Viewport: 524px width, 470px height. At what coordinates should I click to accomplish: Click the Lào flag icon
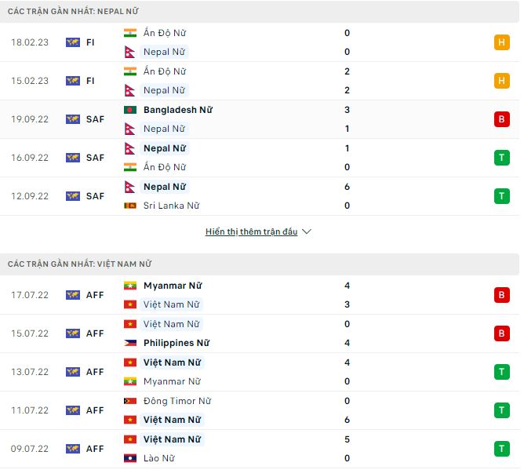(x=130, y=458)
